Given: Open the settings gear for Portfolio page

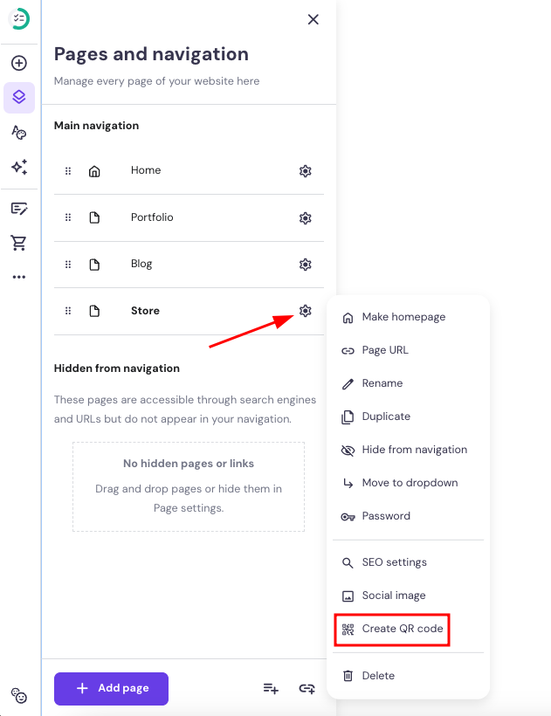Looking at the screenshot, I should [305, 217].
